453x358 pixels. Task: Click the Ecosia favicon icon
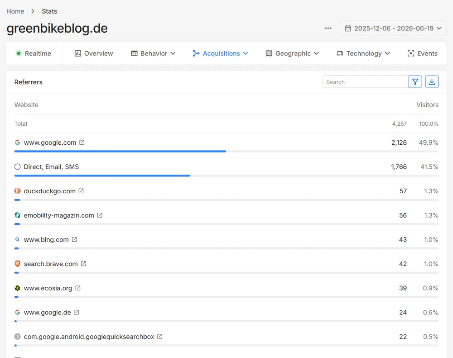coord(18,288)
